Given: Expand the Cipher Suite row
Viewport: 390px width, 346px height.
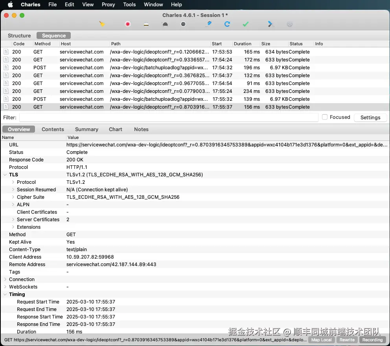Looking at the screenshot, I should click(x=13, y=197).
